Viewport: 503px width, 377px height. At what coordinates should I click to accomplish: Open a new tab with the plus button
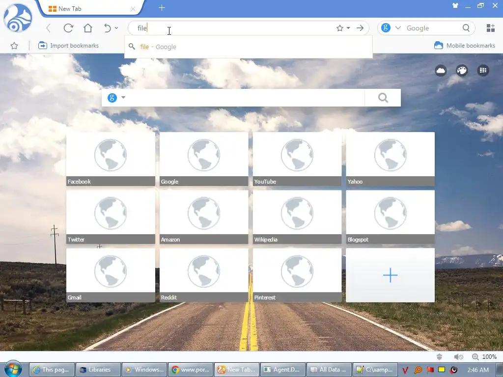tap(162, 8)
